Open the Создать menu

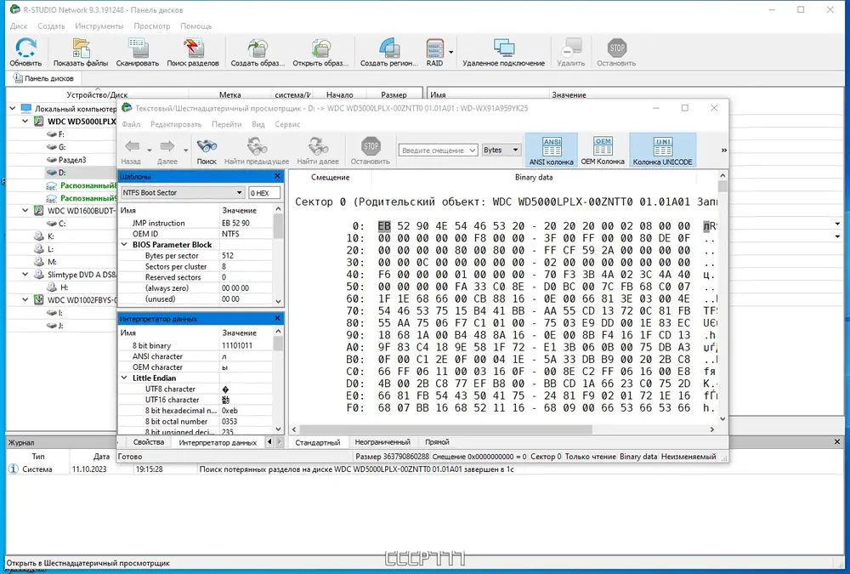tap(51, 26)
